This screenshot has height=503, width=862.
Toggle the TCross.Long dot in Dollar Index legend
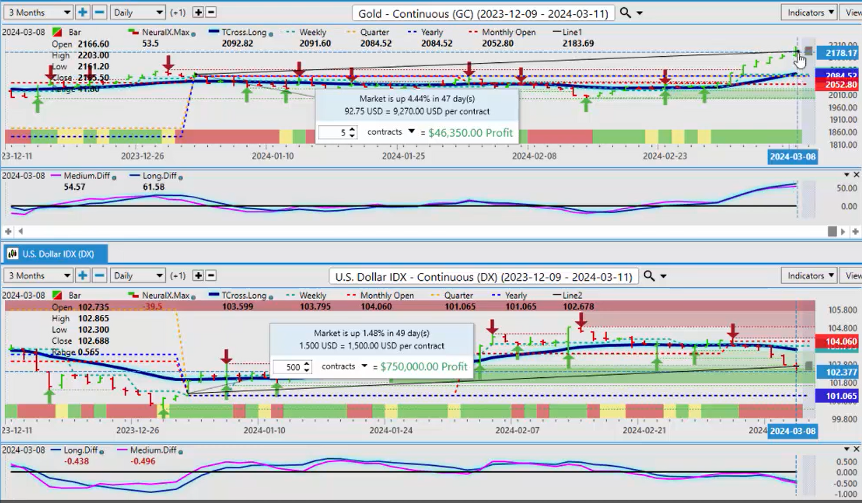coord(271,296)
